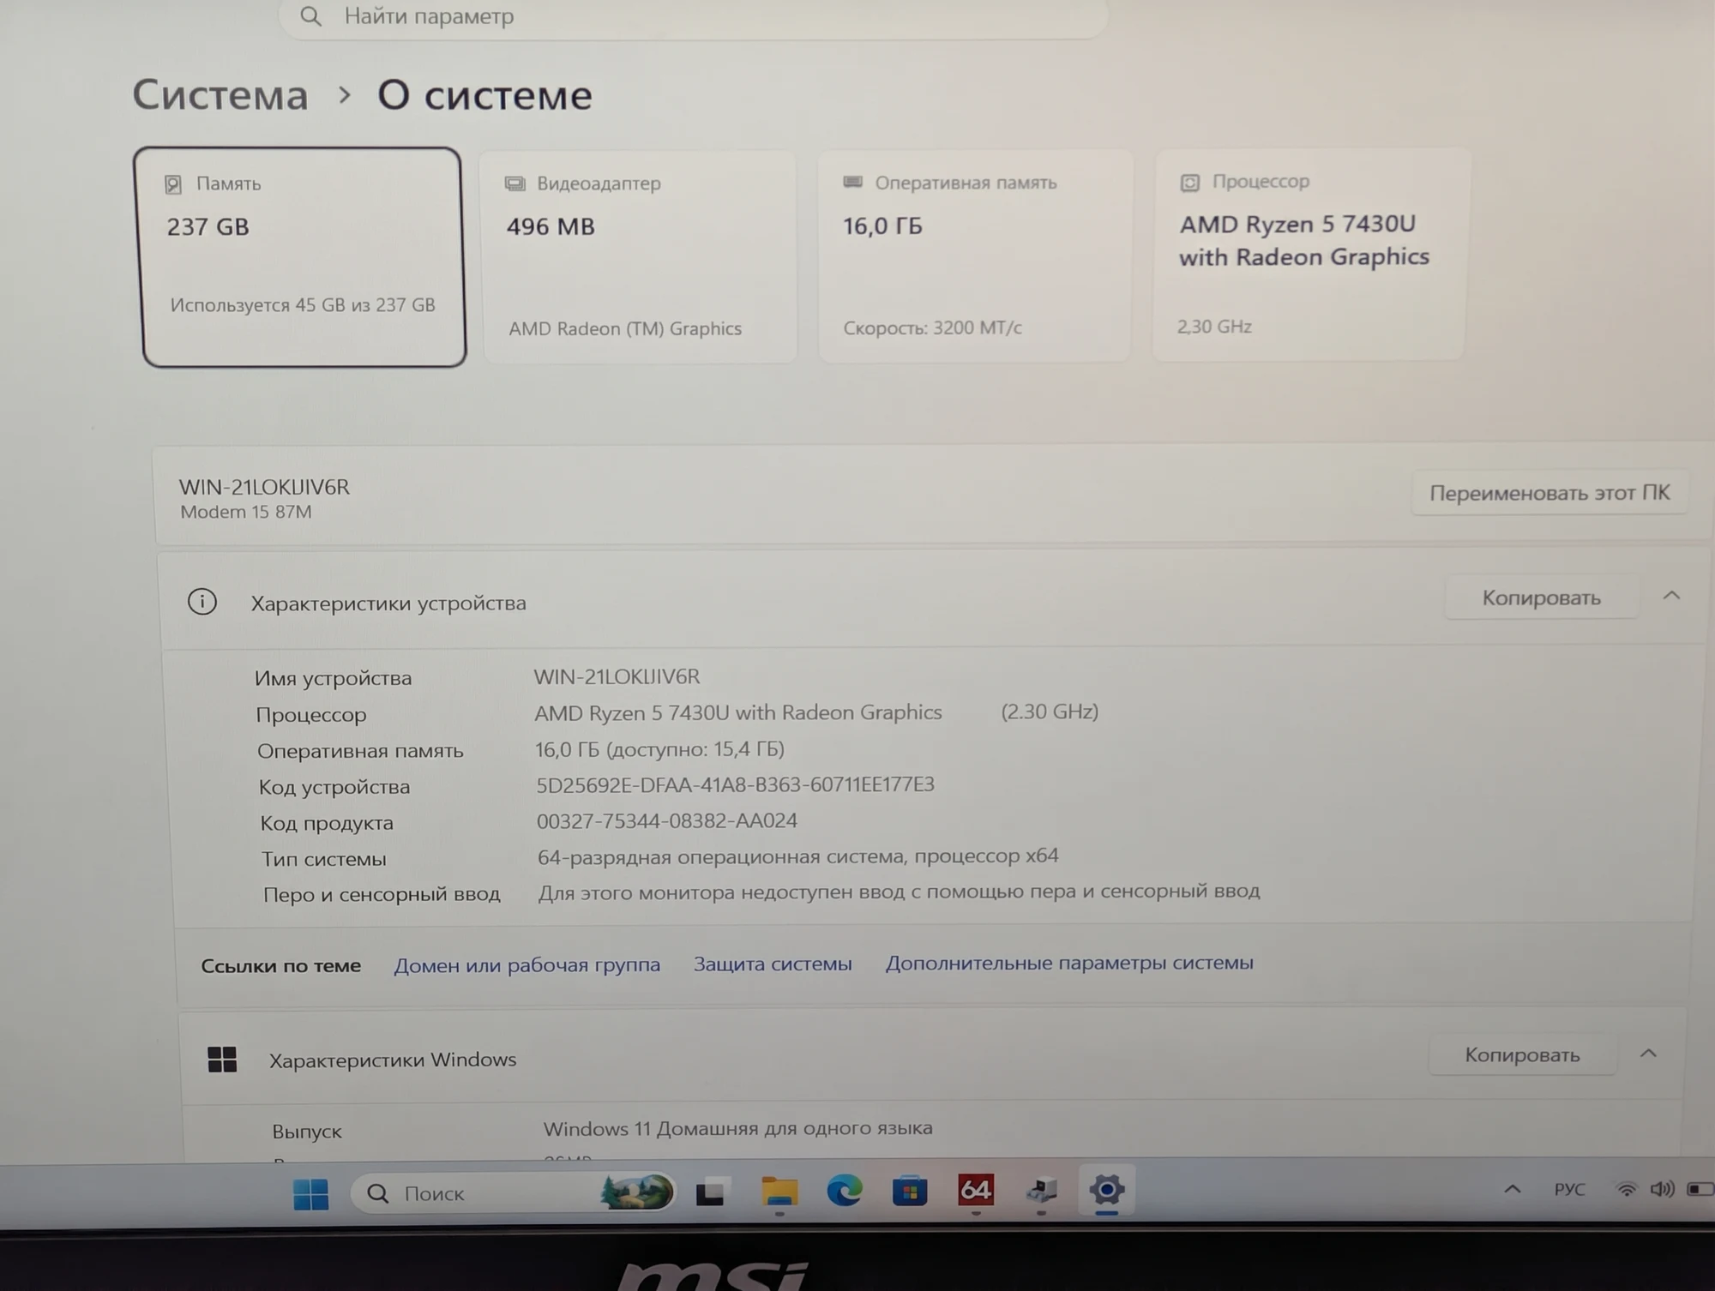Copy device specifications with Копировать
1715x1291 pixels.
(x=1541, y=597)
